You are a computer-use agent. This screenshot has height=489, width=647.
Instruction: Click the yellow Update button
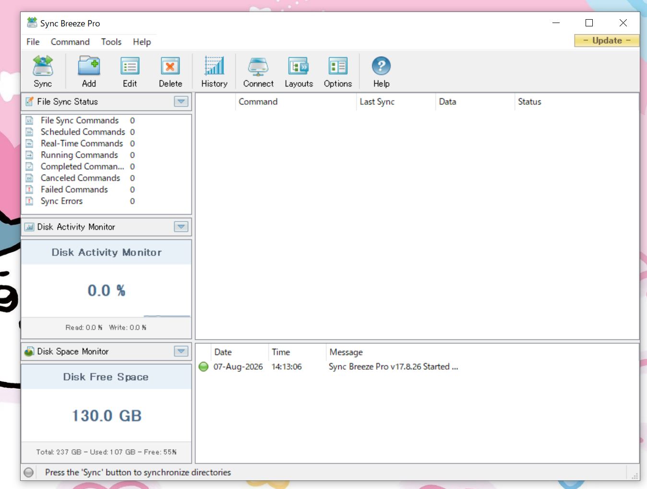click(607, 41)
